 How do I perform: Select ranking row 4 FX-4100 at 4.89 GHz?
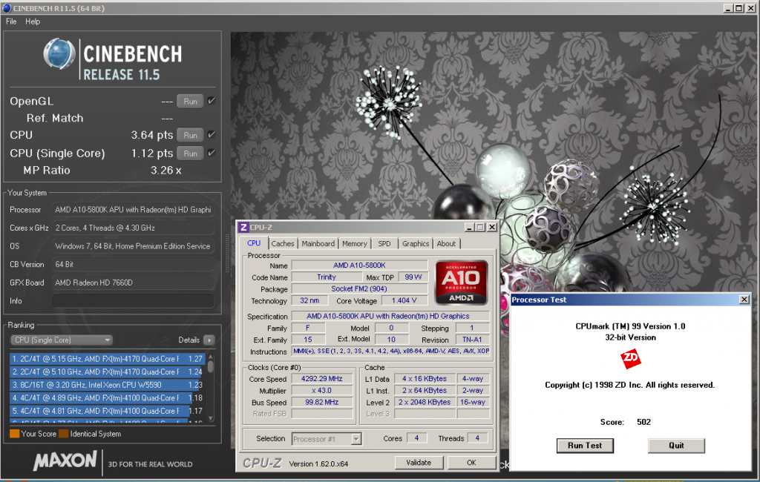tap(107, 398)
